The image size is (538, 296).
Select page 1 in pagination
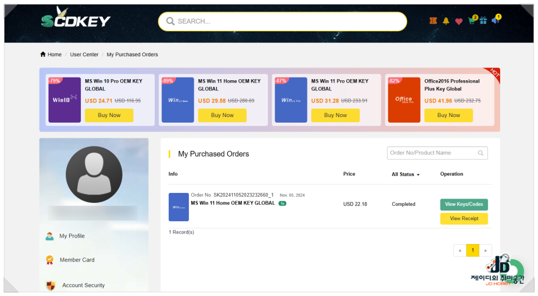[473, 250]
